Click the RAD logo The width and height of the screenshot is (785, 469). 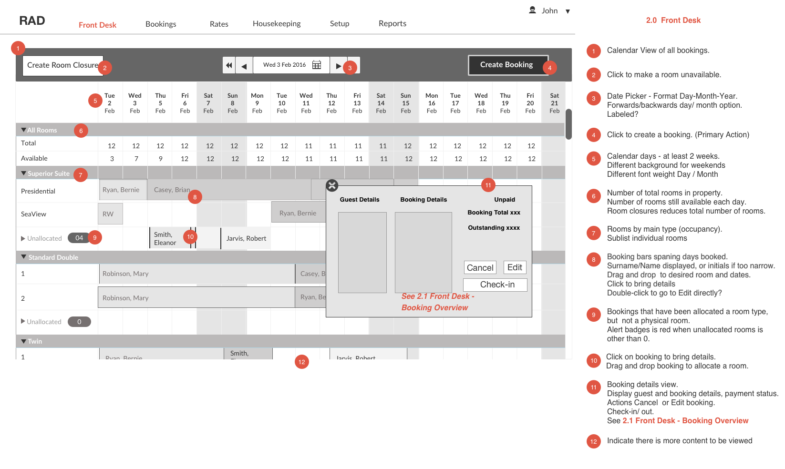[32, 20]
